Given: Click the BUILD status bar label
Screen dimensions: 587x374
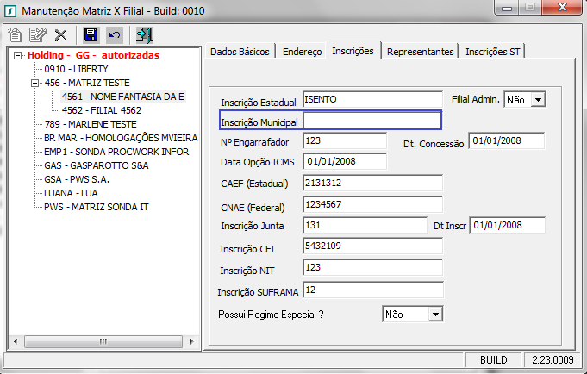Looking at the screenshot, I should 493,360.
